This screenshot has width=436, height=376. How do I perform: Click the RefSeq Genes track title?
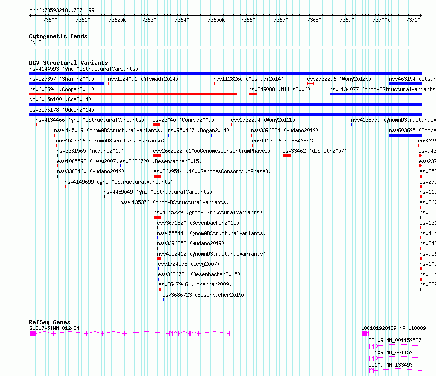pos(49,322)
